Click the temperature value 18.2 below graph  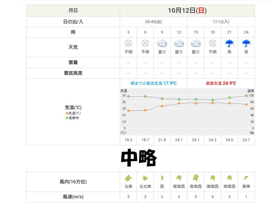tap(128, 140)
